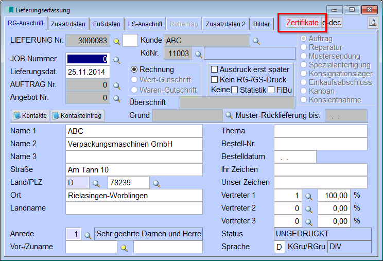Open lookup for Vertreter 2
The height and width of the screenshot is (261, 383).
[x=309, y=209]
